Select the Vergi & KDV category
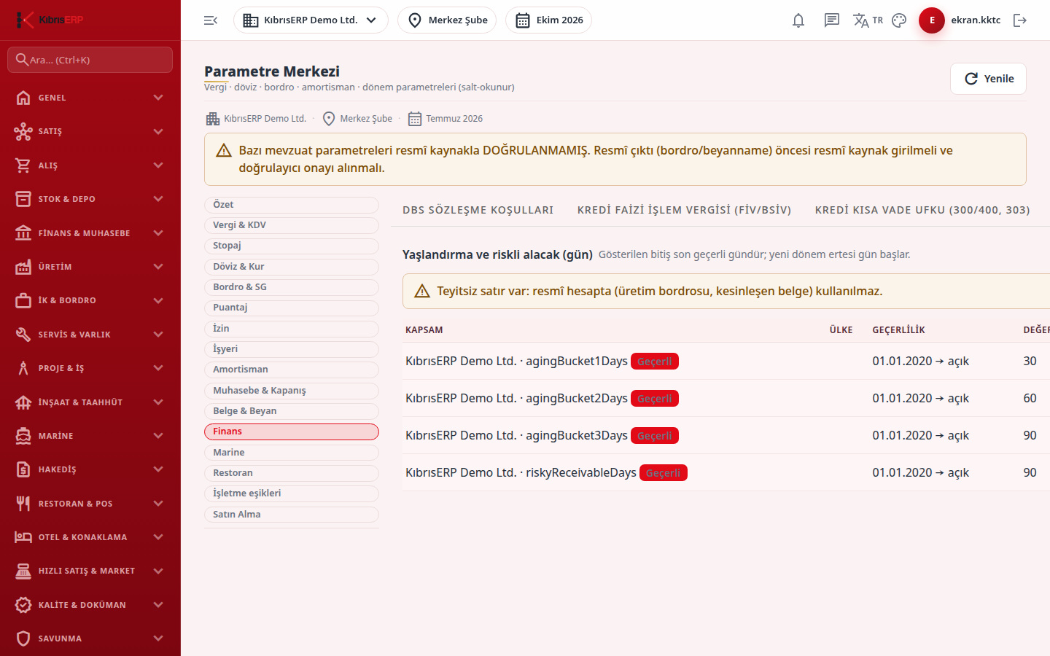The height and width of the screenshot is (656, 1050). pyautogui.click(x=292, y=225)
